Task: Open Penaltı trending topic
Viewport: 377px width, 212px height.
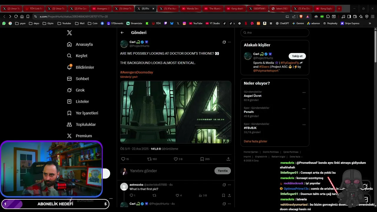Action: pos(249,112)
